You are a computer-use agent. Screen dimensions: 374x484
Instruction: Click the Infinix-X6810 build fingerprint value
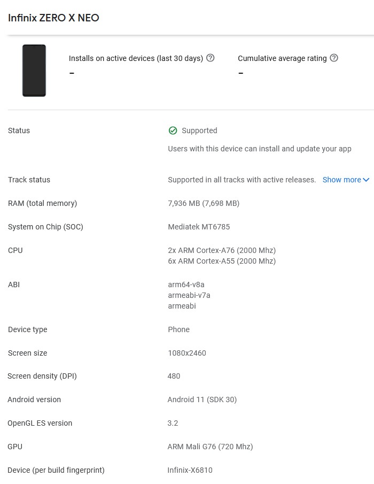[190, 470]
